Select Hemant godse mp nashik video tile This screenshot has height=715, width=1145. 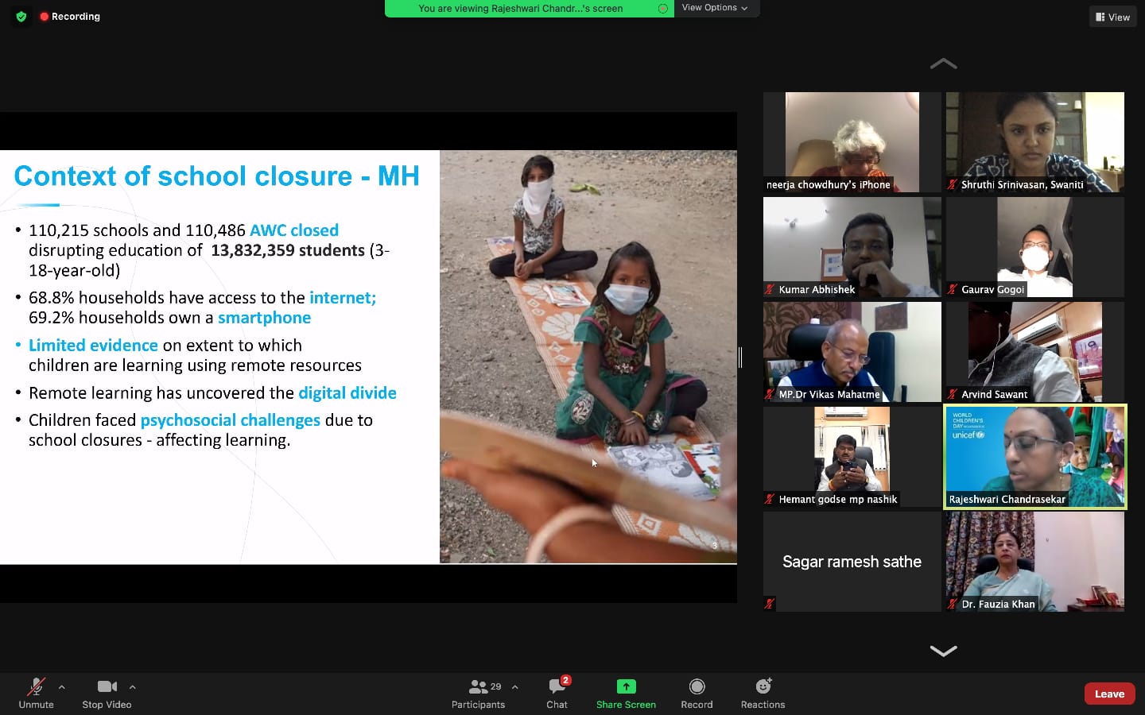coord(852,457)
